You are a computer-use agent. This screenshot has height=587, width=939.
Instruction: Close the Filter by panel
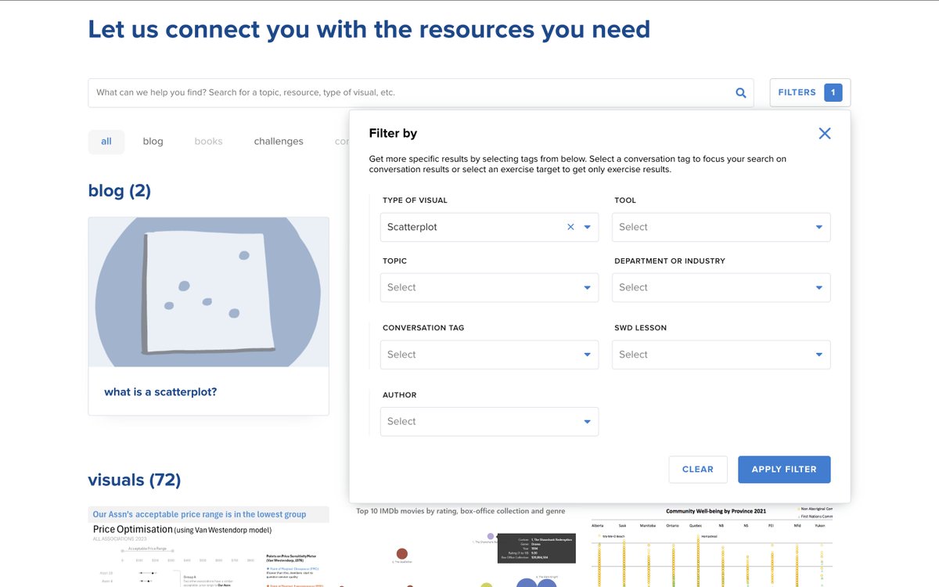coord(824,133)
